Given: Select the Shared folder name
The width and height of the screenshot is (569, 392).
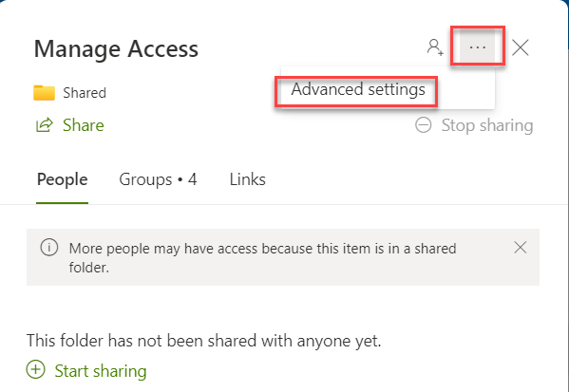Looking at the screenshot, I should pyautogui.click(x=85, y=93).
